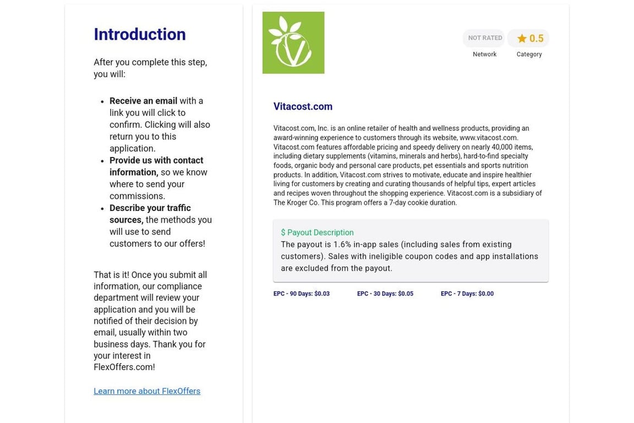Click the Payout Description header
This screenshot has width=634, height=423.
coord(318,232)
